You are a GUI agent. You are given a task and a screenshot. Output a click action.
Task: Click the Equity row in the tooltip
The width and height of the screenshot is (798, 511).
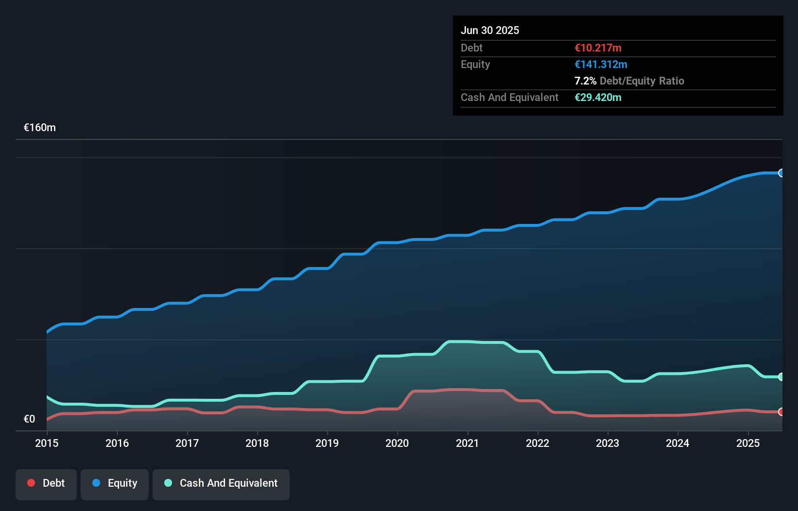coord(475,64)
